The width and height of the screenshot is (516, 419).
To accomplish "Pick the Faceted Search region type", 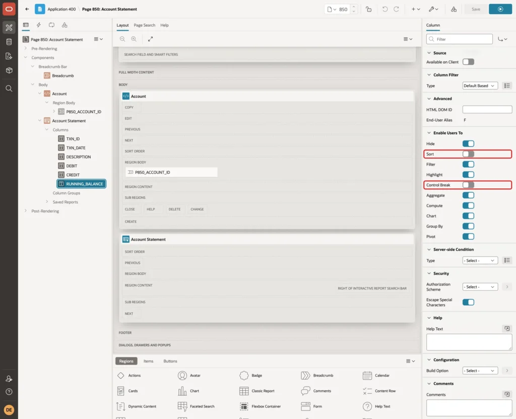I will click(196, 406).
